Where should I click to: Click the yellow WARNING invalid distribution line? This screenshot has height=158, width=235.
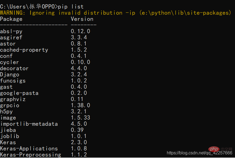pyautogui.click(x=115, y=13)
